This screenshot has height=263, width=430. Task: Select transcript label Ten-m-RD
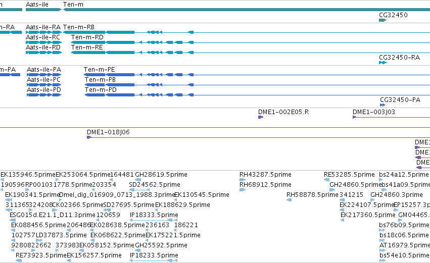click(87, 37)
